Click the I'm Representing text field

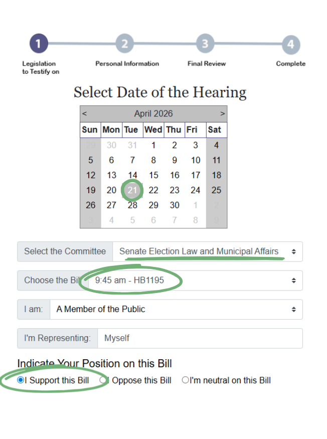[x=200, y=338]
